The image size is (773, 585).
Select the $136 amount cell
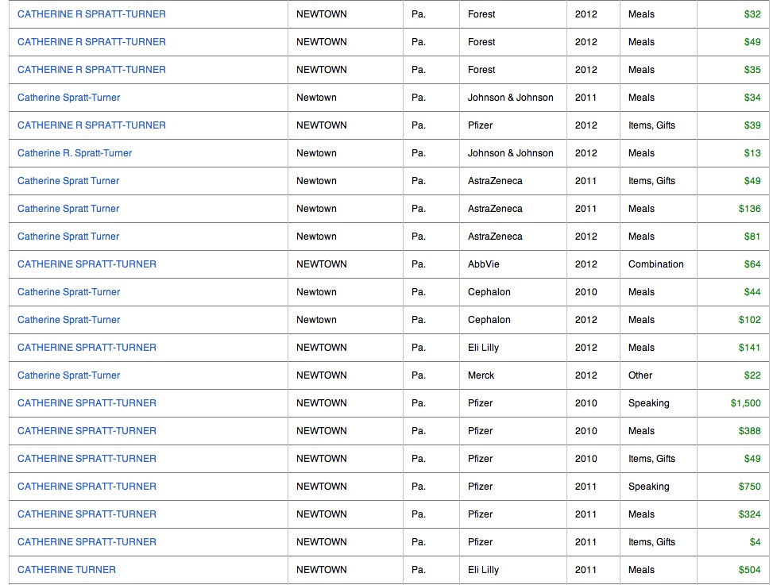click(x=732, y=208)
